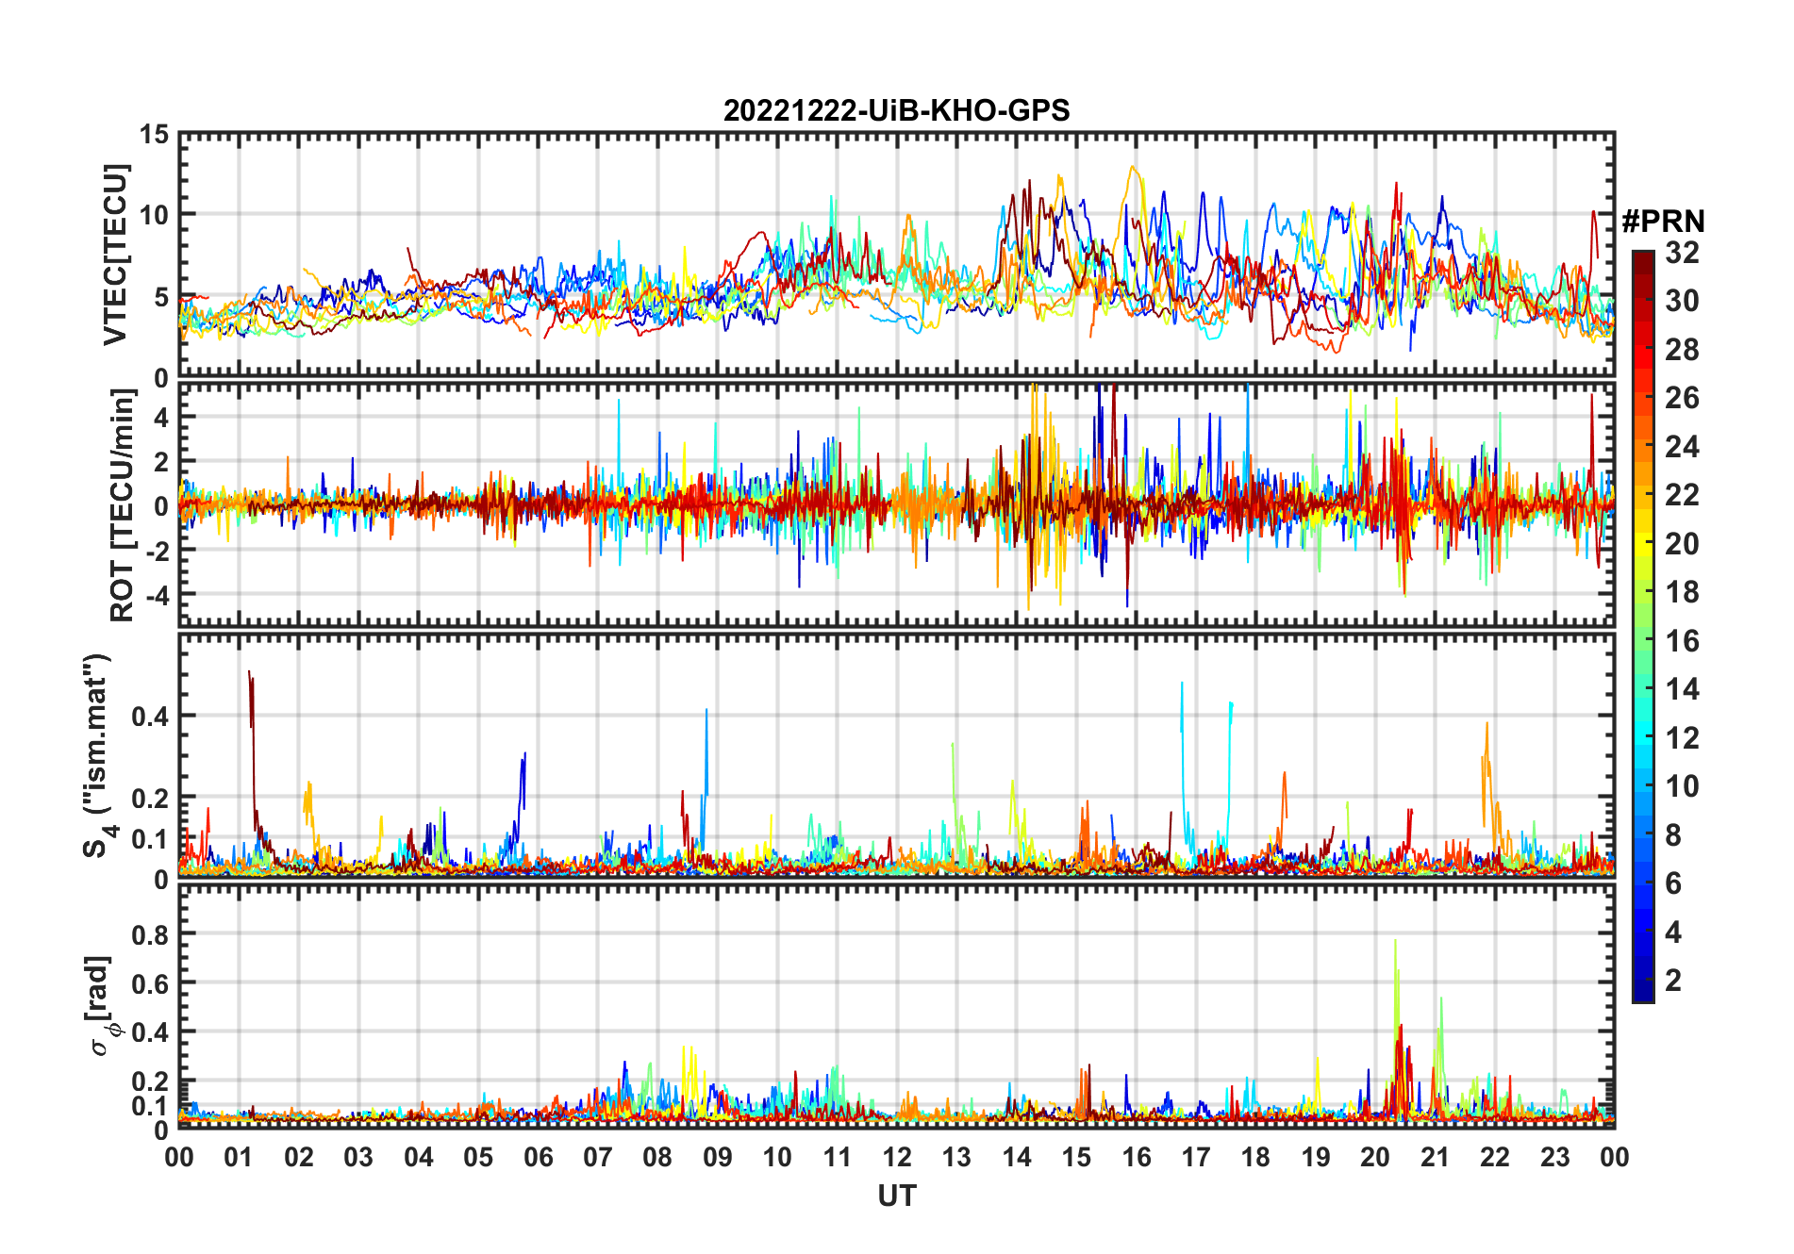Viewport: 1794px width, 1254px height.
Task: Select colorbar tick label 14
Action: point(1682,689)
